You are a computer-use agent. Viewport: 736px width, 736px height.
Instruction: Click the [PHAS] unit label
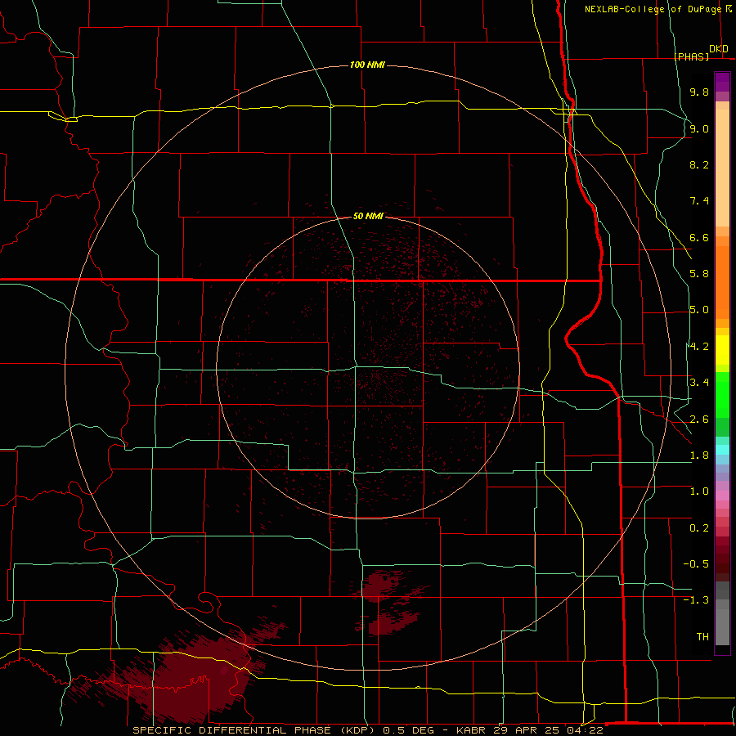(692, 56)
